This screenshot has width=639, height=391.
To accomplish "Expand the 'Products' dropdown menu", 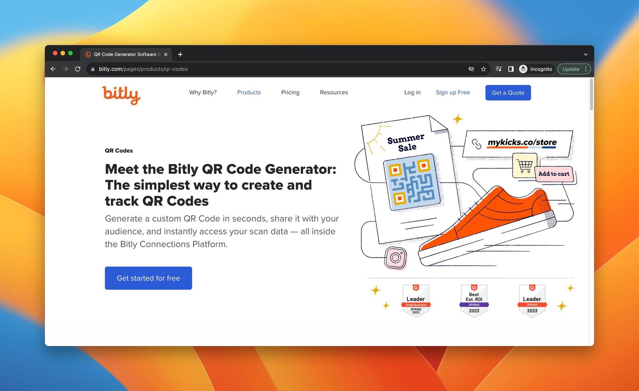I will click(249, 92).
